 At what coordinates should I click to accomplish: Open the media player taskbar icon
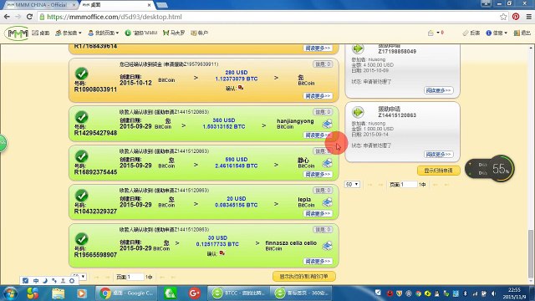(81, 293)
